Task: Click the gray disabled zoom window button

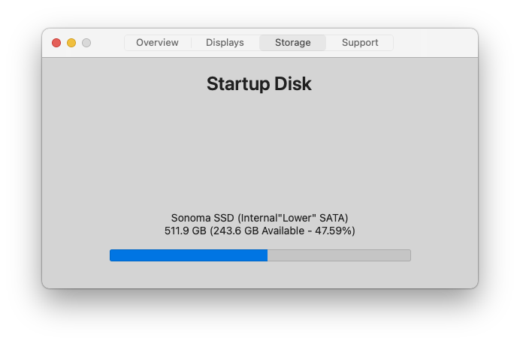Action: click(x=86, y=43)
